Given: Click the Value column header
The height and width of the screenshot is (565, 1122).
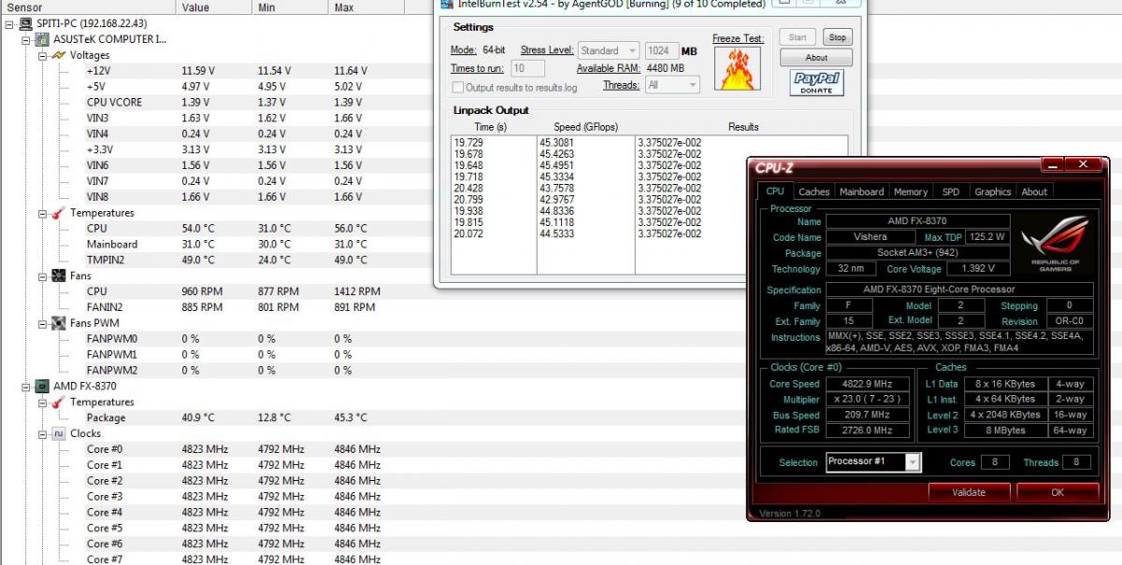Looking at the screenshot, I should pyautogui.click(x=213, y=7).
